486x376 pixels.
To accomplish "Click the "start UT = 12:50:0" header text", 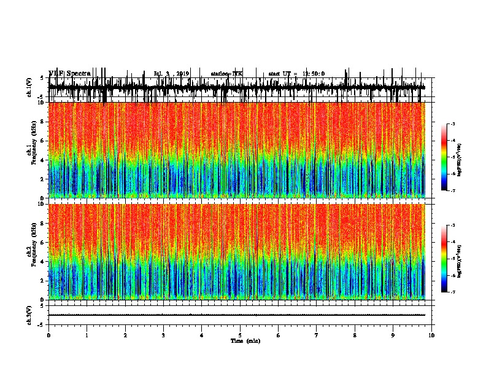I will click(296, 74).
